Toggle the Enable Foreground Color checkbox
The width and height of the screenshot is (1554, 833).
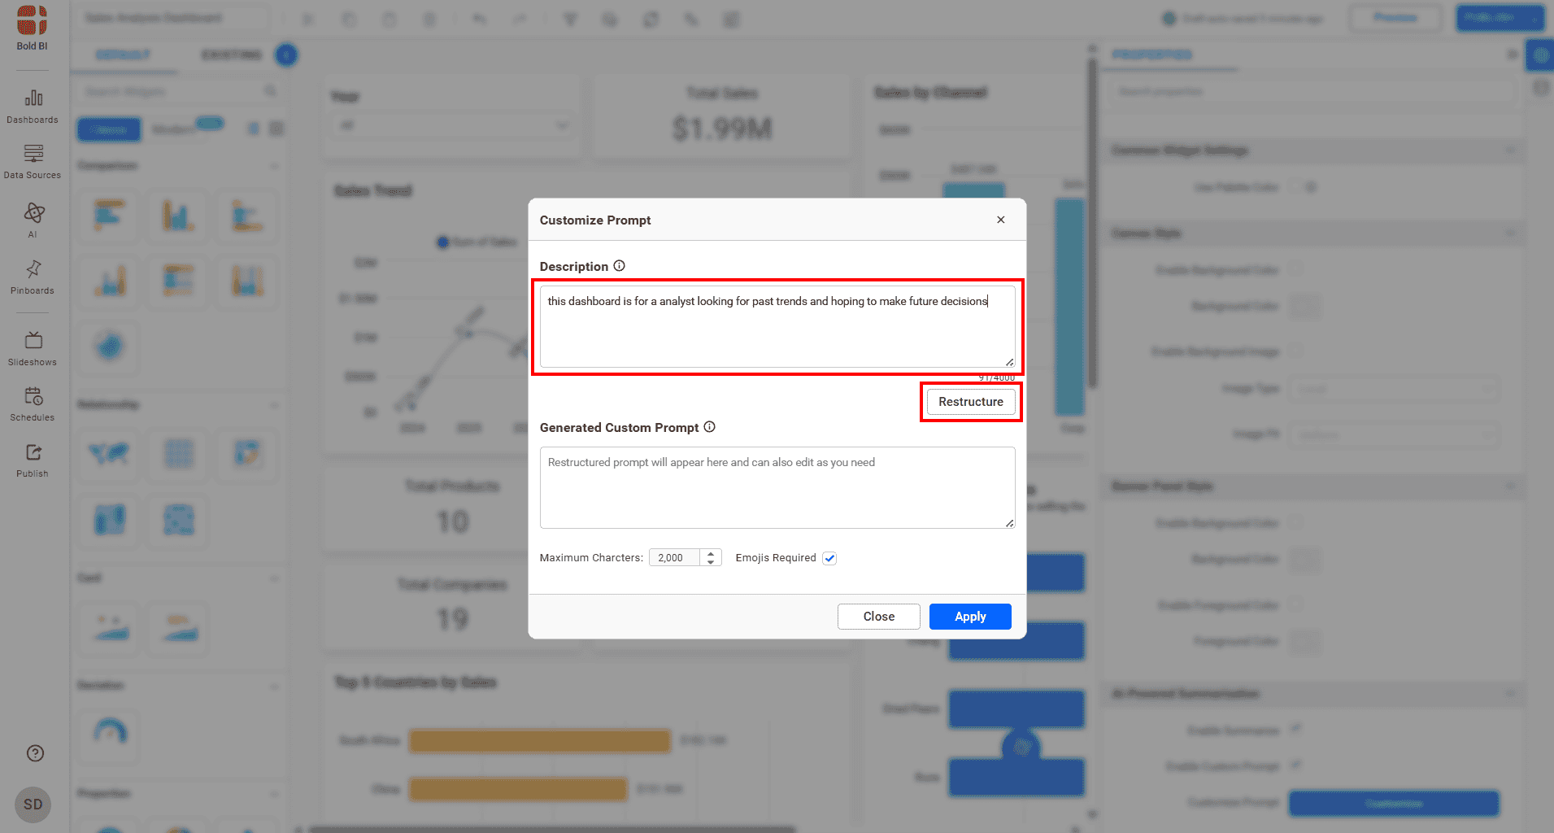(1295, 604)
